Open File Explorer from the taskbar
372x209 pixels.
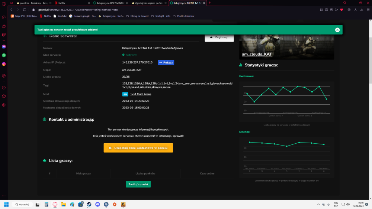[x=63, y=205]
